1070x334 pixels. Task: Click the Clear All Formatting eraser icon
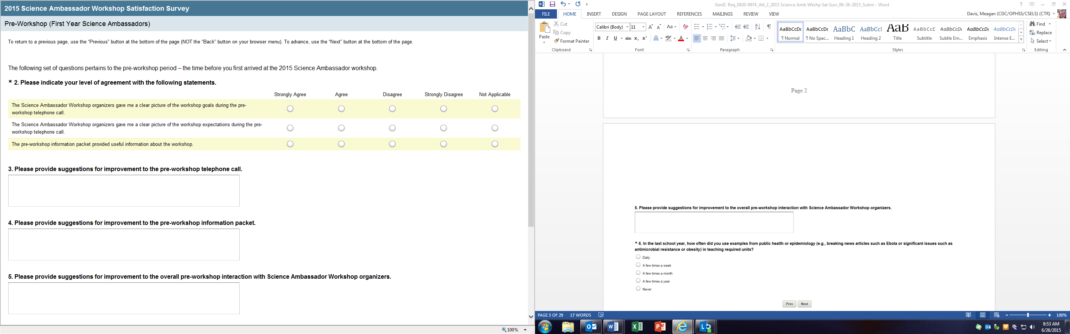click(x=685, y=27)
